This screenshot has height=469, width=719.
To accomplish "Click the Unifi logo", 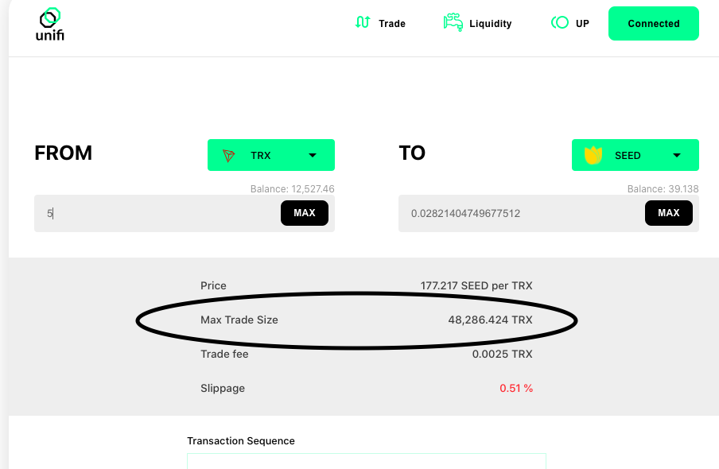I will [x=49, y=25].
